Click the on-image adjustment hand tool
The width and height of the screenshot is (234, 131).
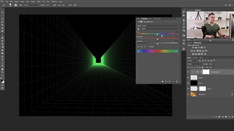138,29
